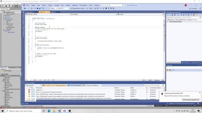Open the Правка menu
Viewport: 202px width, 113px height.
(33, 5)
